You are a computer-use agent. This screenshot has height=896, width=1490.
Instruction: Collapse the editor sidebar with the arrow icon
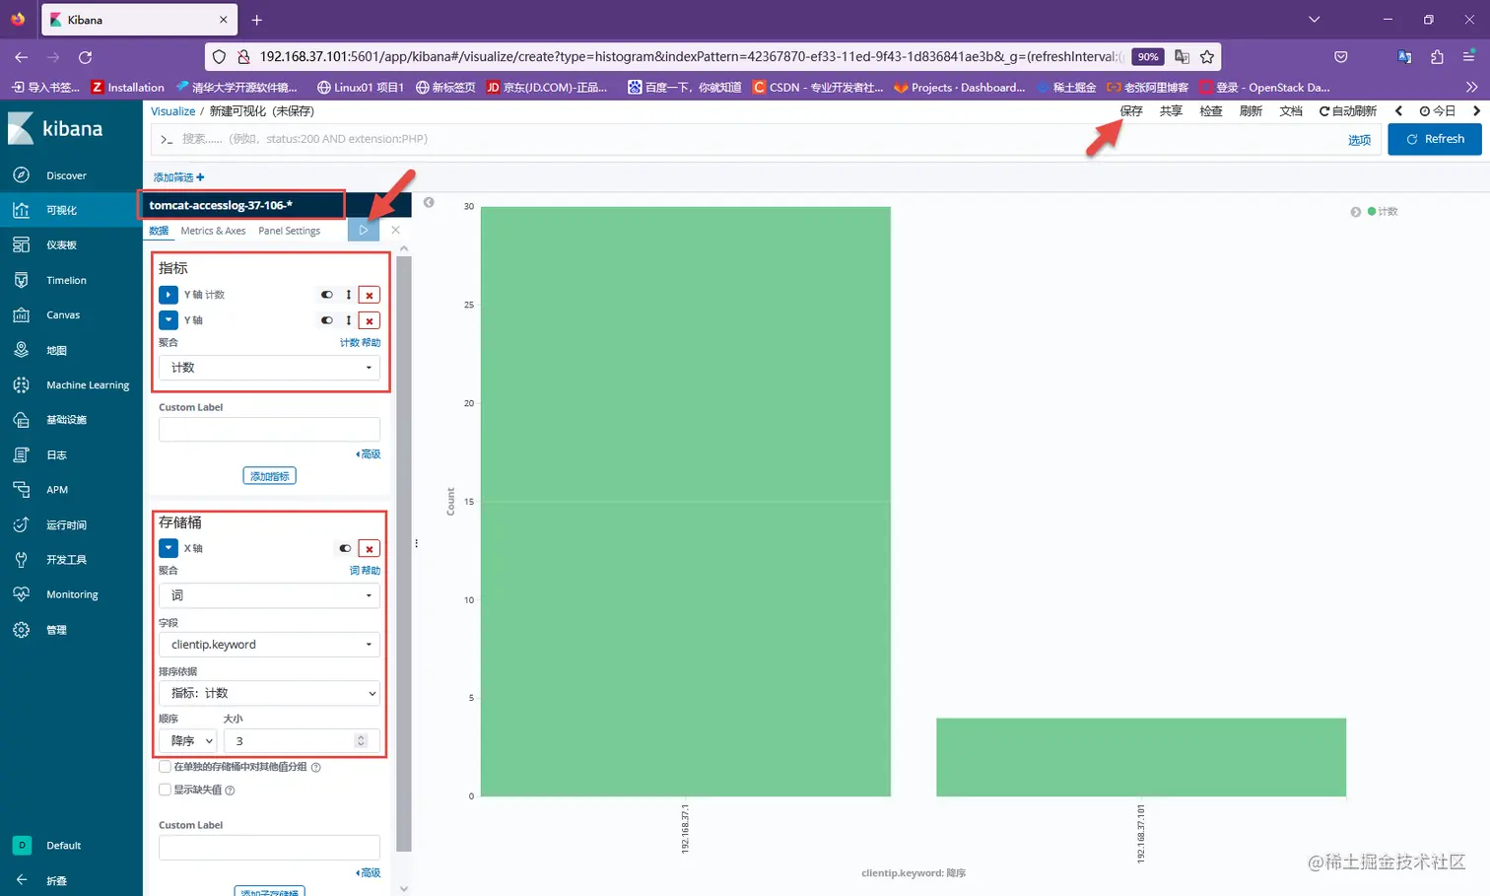point(429,202)
